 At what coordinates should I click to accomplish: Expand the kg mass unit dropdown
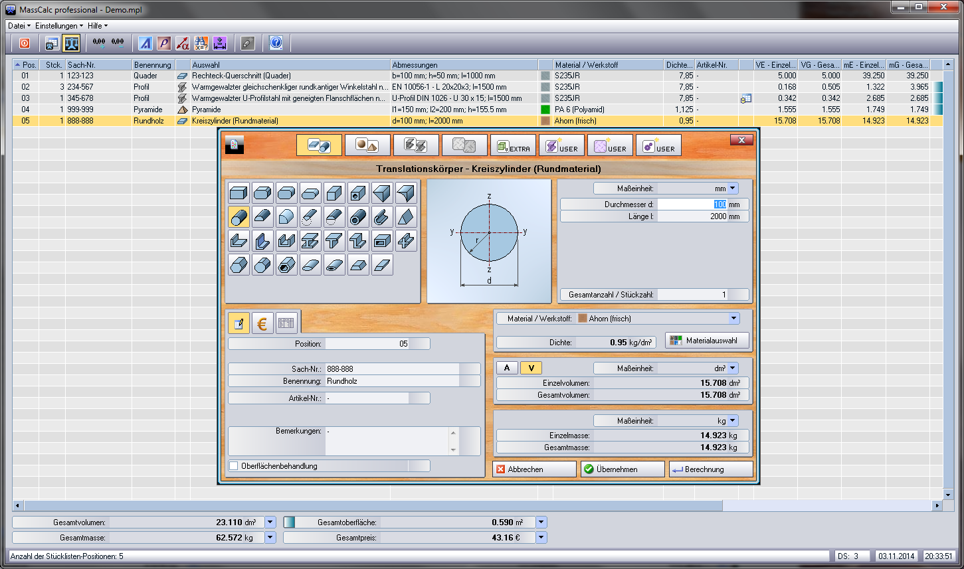pos(732,421)
